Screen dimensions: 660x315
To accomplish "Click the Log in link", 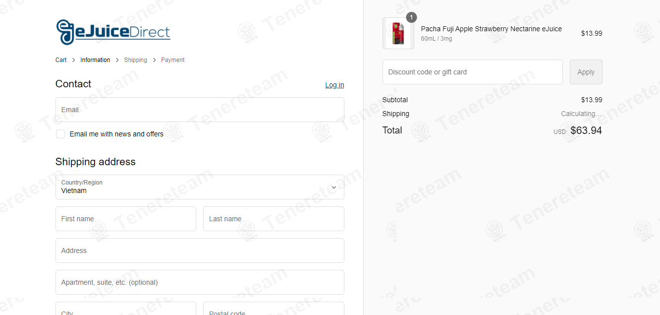I will point(334,85).
